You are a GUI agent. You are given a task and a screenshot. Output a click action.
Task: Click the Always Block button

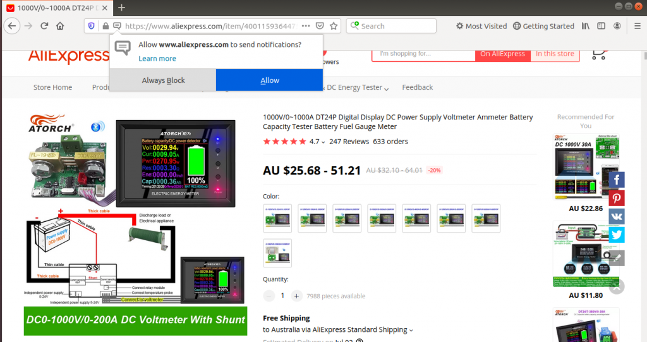point(163,80)
